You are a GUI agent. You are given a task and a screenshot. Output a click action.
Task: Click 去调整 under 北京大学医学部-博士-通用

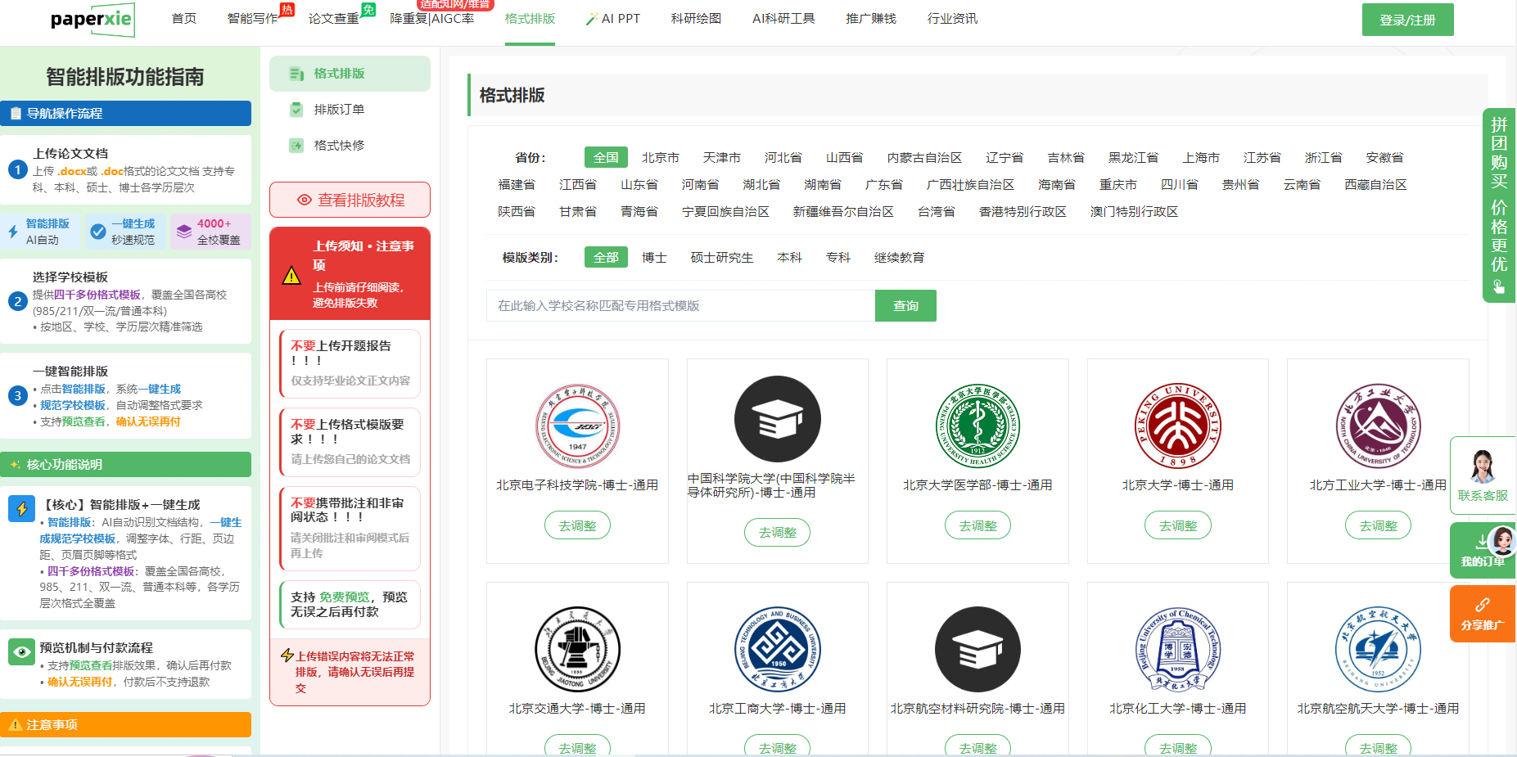click(977, 525)
